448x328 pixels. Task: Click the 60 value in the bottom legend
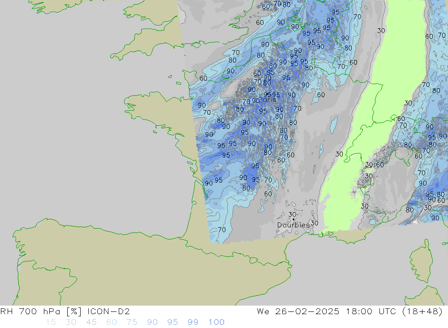coord(112,322)
